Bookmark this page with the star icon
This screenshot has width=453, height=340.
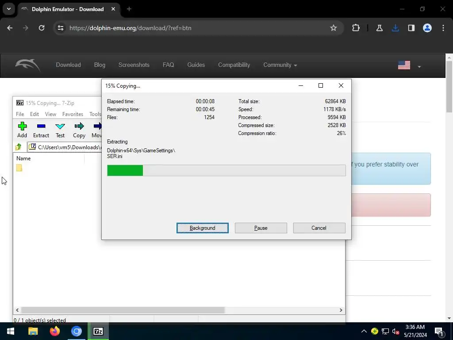pos(334,28)
